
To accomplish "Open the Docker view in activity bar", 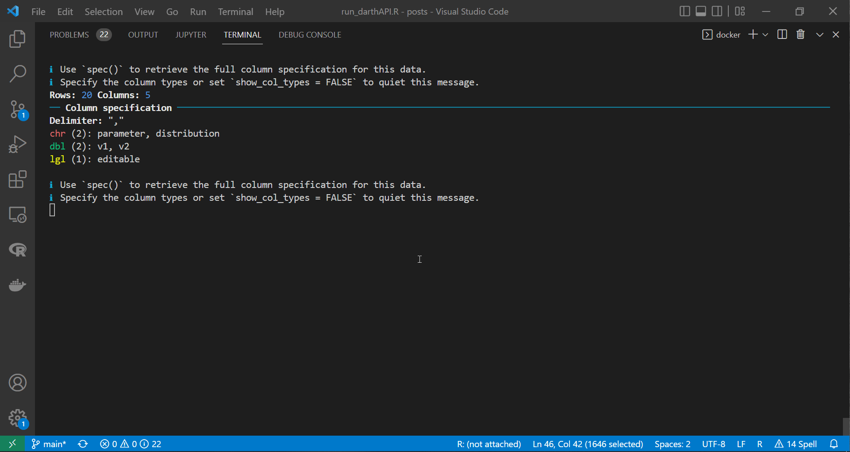I will click(17, 285).
